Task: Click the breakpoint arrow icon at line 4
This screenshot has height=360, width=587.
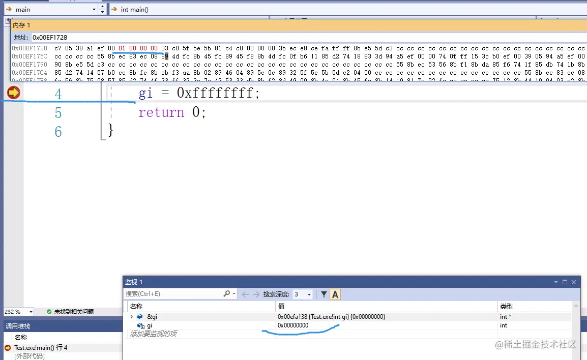Action: coord(13,93)
